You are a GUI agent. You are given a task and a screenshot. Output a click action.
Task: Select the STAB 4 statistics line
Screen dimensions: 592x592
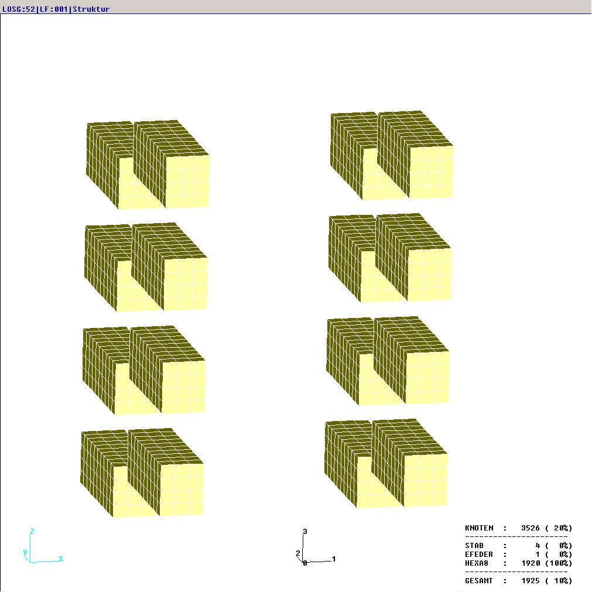tap(518, 546)
